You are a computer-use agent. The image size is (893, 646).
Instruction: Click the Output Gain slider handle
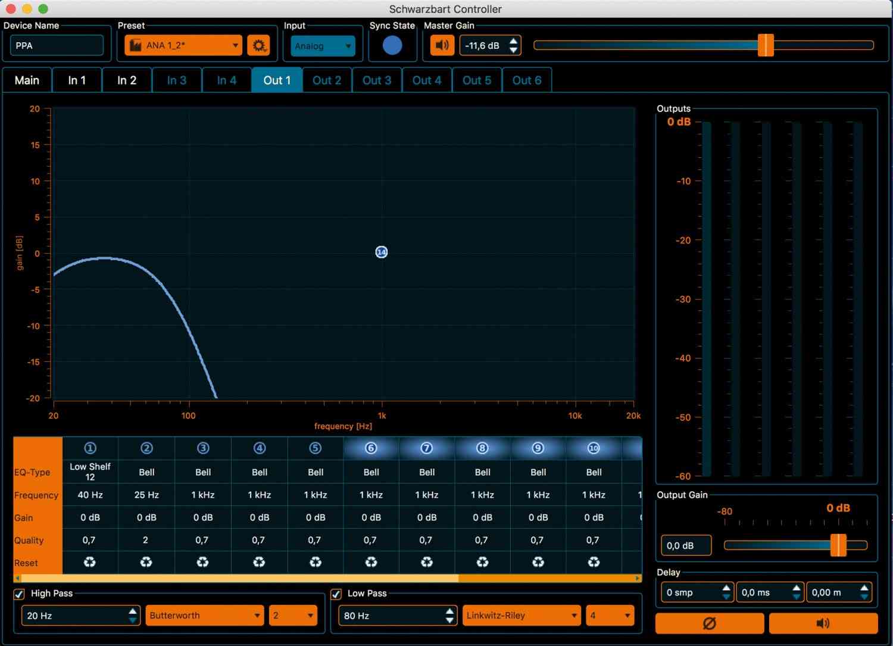tap(838, 545)
